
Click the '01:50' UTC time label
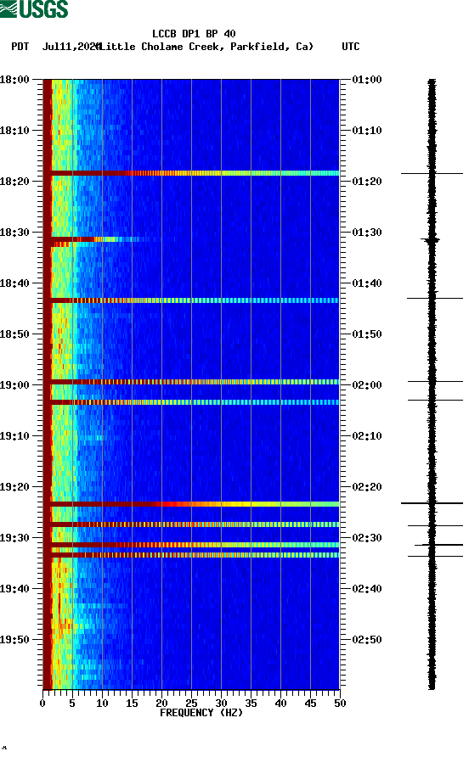pyautogui.click(x=367, y=334)
